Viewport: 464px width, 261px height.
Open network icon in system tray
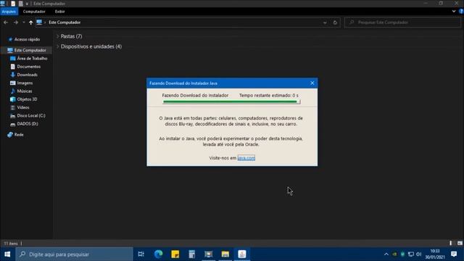coord(411,254)
